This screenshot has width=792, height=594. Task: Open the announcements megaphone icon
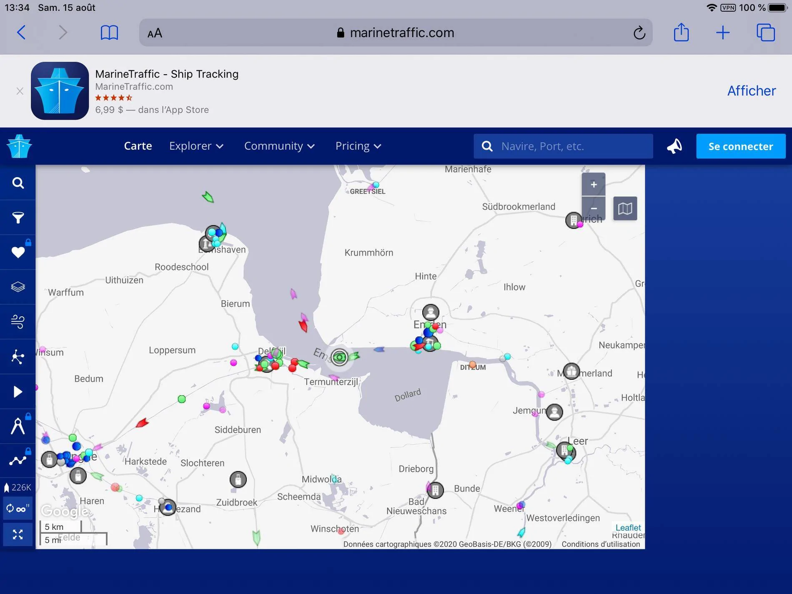point(674,146)
